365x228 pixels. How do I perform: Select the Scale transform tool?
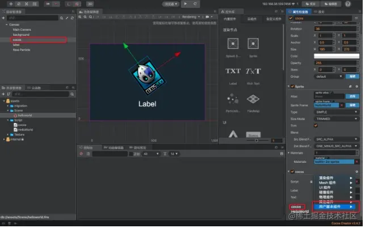pyautogui.click(x=27, y=4)
